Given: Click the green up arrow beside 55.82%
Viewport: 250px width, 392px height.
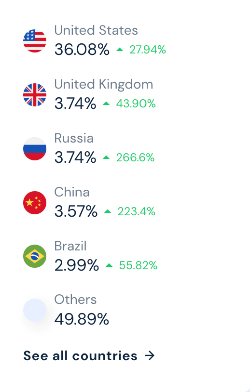Looking at the screenshot, I should pyautogui.click(x=109, y=265).
